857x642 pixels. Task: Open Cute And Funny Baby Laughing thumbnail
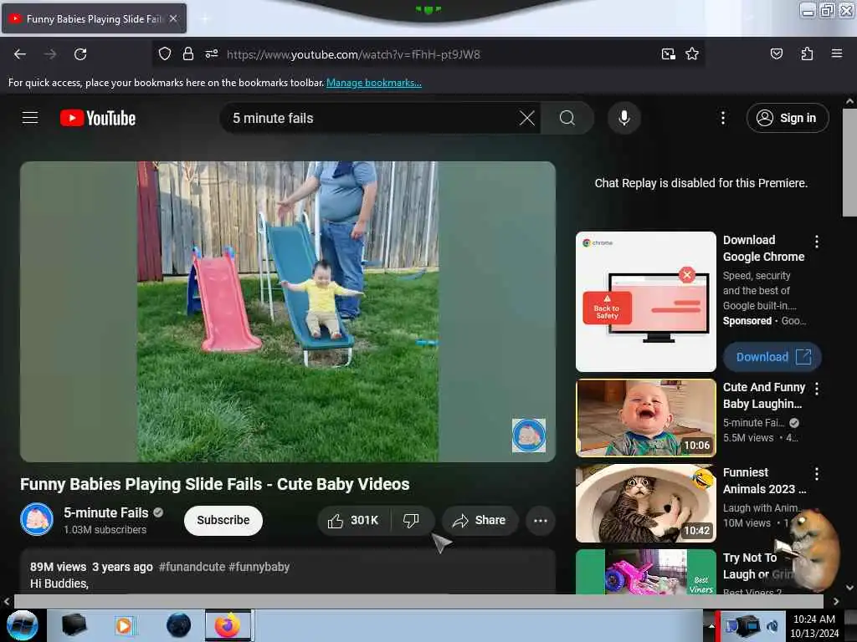tap(645, 418)
